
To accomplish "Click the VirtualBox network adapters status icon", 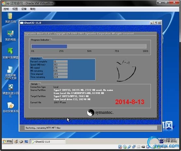I will tap(134, 147).
